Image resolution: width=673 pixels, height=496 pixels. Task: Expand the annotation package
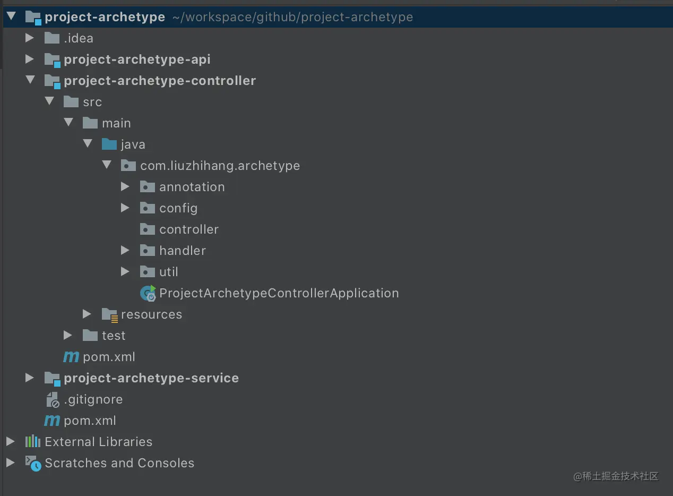pyautogui.click(x=125, y=187)
